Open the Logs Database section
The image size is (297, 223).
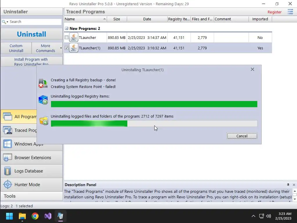coord(31,171)
